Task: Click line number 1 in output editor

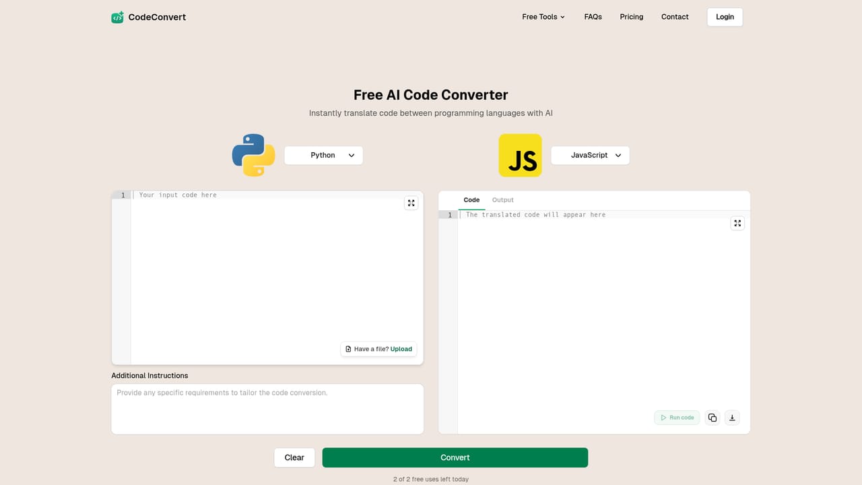Action: click(x=449, y=215)
